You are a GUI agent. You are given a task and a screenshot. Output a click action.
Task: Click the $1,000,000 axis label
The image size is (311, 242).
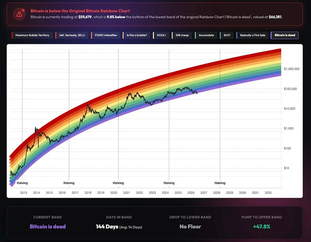[292, 69]
